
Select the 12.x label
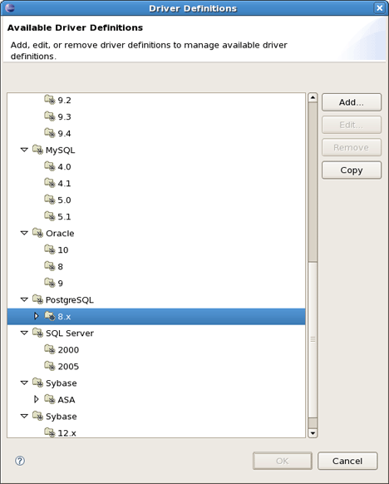tap(67, 433)
